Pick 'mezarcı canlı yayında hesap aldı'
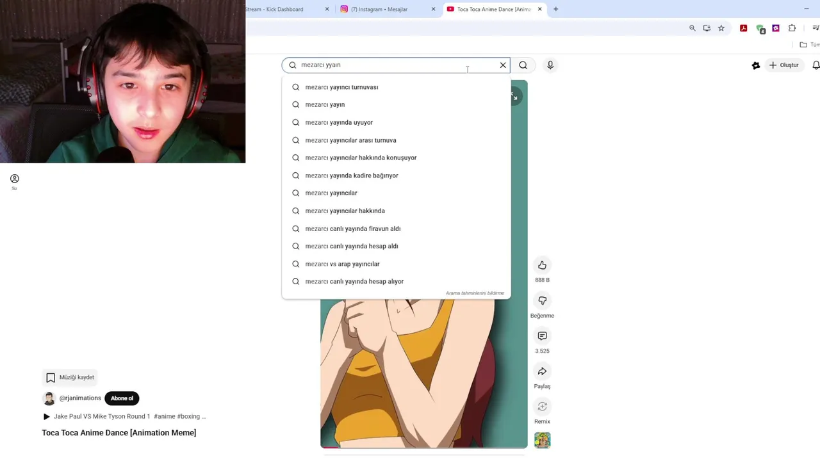The height and width of the screenshot is (461, 820). tap(396, 246)
